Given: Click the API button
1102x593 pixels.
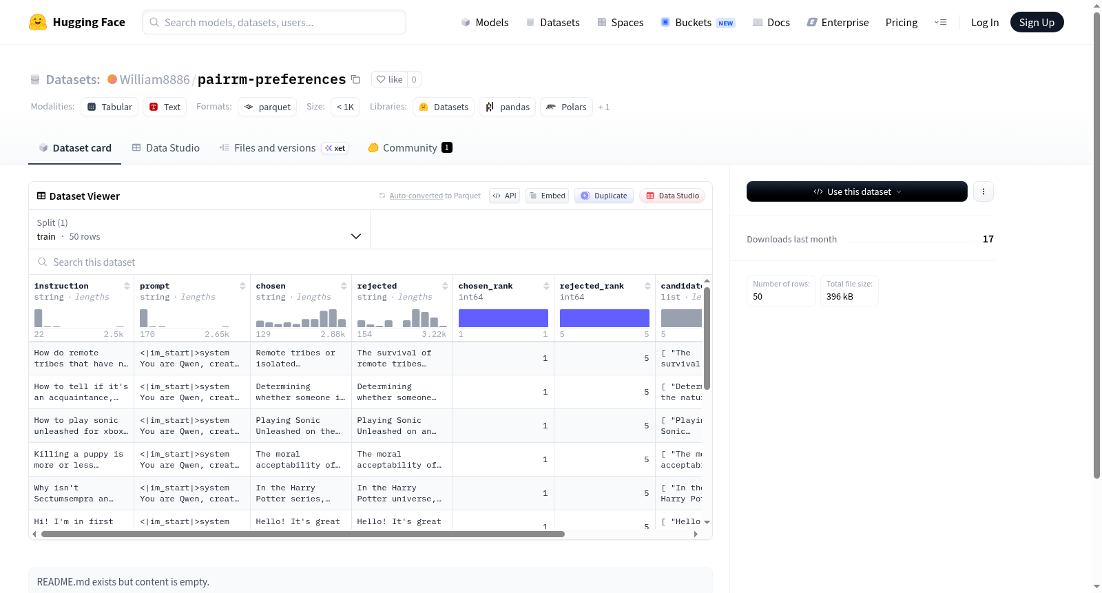Looking at the screenshot, I should click(504, 196).
